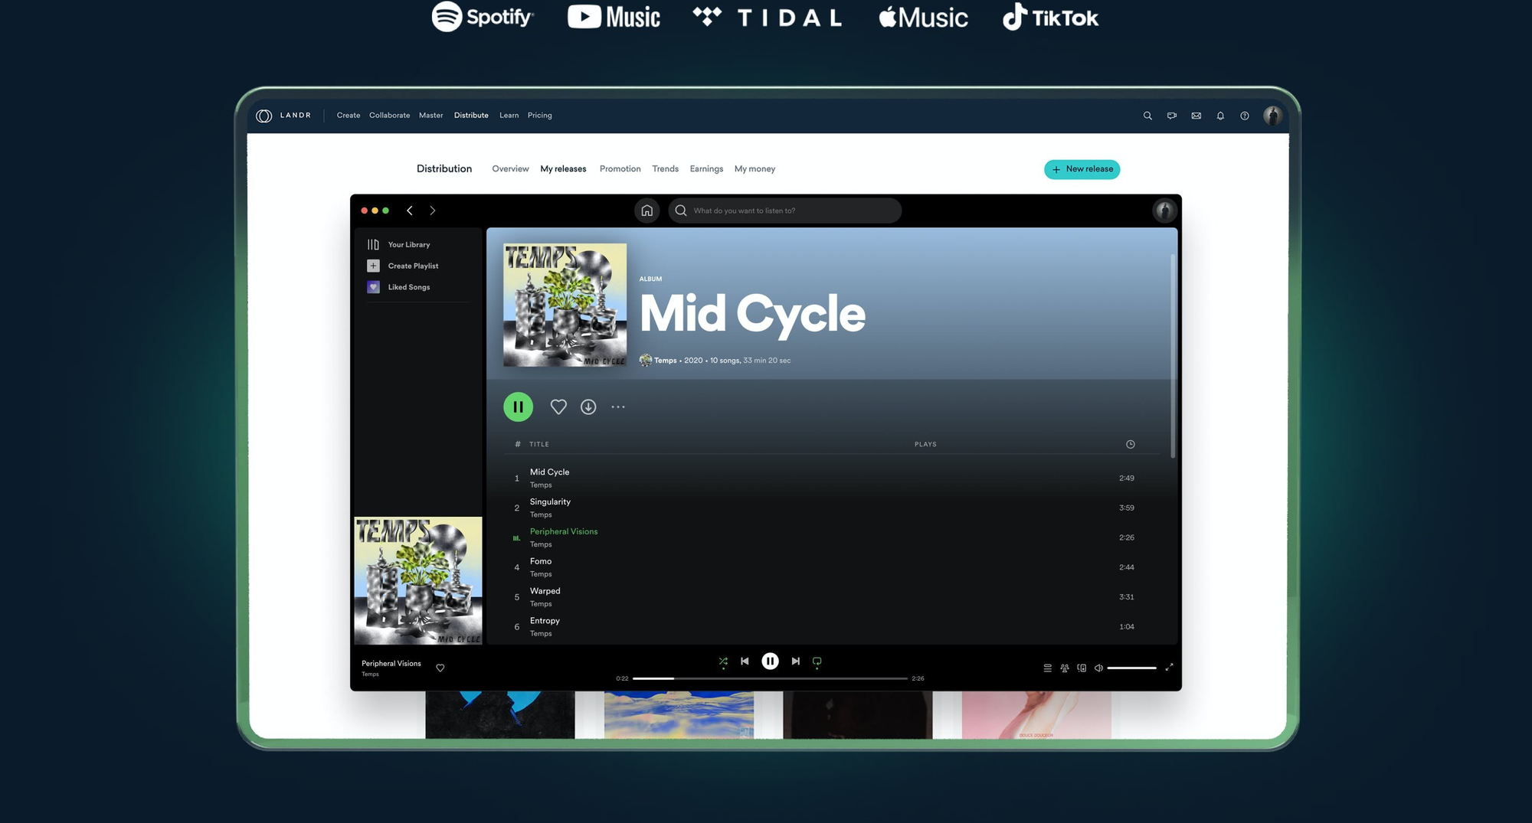Mute the volume using the speaker icon
The width and height of the screenshot is (1532, 823).
pos(1098,668)
